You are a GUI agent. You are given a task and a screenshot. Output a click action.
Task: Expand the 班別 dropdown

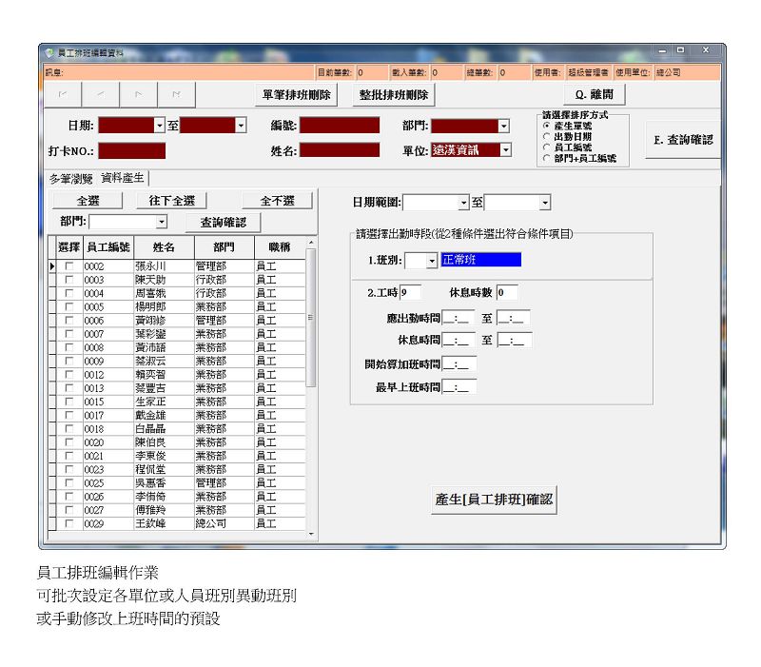432,261
